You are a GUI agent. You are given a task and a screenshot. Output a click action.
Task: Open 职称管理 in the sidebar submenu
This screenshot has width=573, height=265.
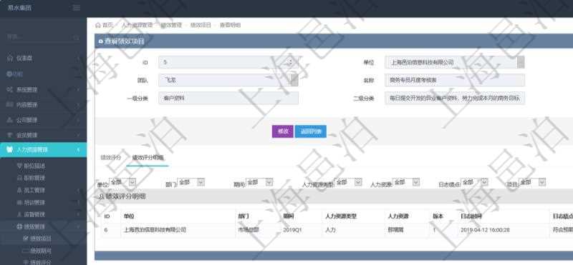tap(34, 178)
